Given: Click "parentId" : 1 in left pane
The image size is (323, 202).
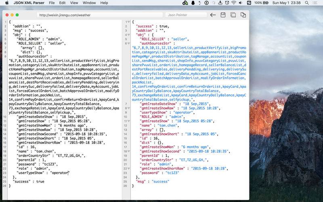Looking at the screenshot, I should click(x=31, y=160).
